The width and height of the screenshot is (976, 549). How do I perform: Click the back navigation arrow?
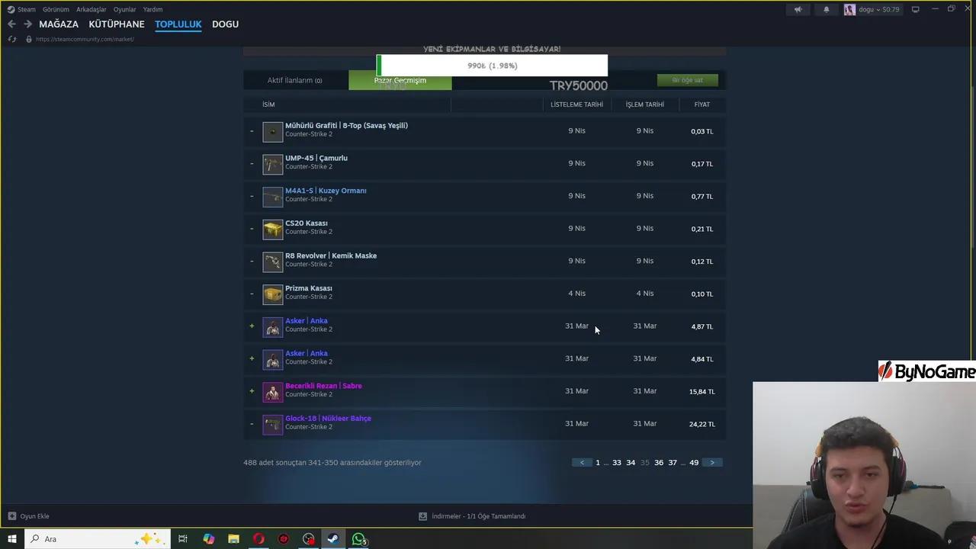11,24
